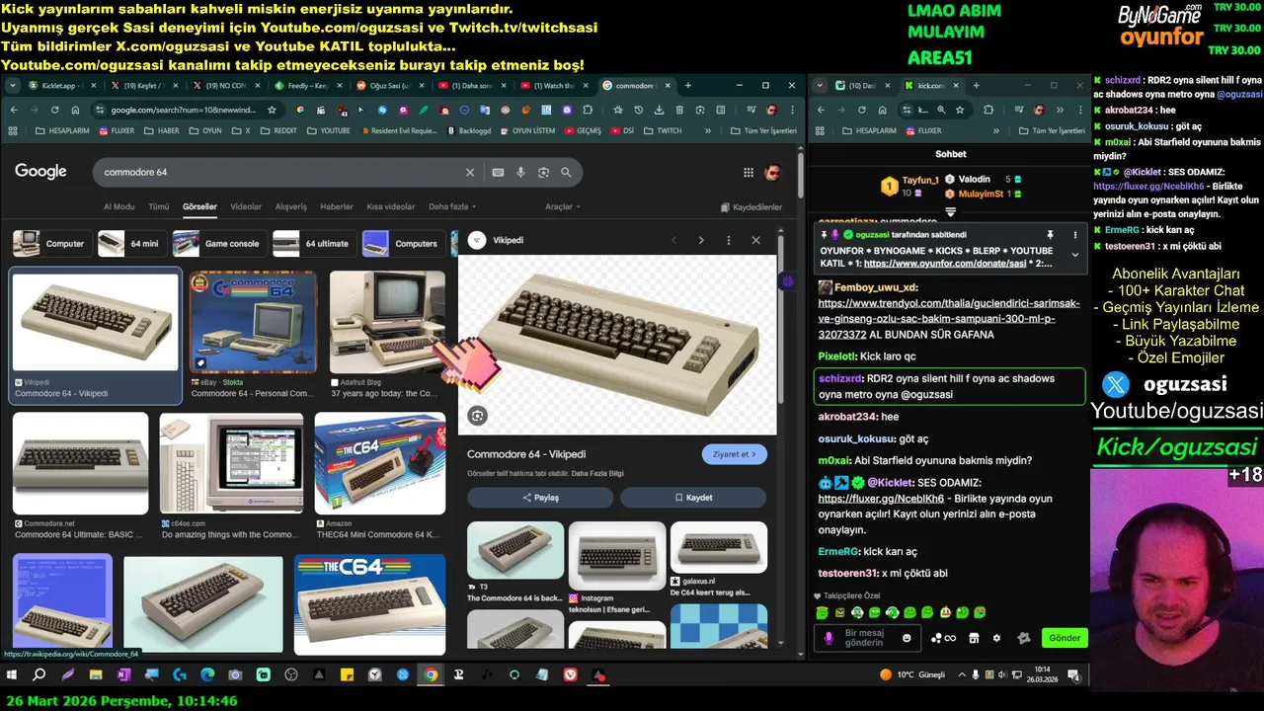
Task: Select the 64 mini filter chip
Action: [131, 243]
